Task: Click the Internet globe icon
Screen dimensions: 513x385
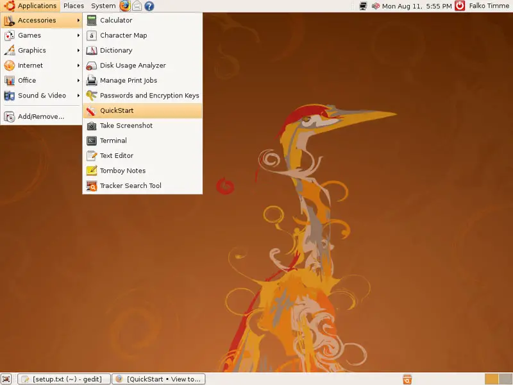Action: click(10, 65)
